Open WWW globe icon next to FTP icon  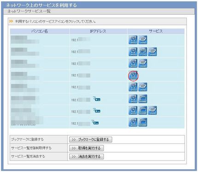click(152, 52)
